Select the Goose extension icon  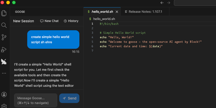coord(4,61)
